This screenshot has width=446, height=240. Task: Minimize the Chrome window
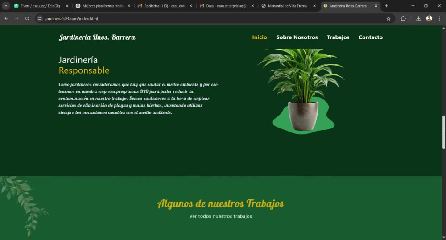[413, 6]
